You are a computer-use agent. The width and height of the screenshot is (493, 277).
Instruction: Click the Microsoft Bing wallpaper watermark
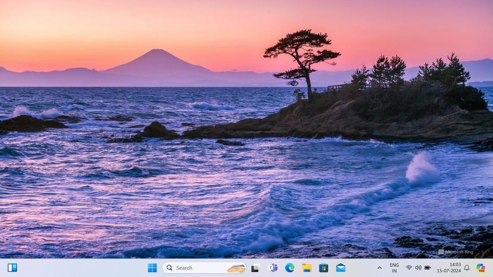(x=455, y=251)
